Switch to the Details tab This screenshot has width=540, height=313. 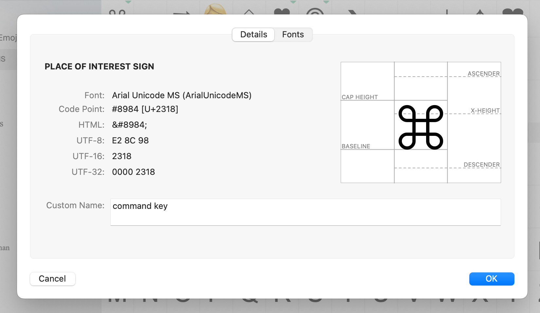[253, 34]
